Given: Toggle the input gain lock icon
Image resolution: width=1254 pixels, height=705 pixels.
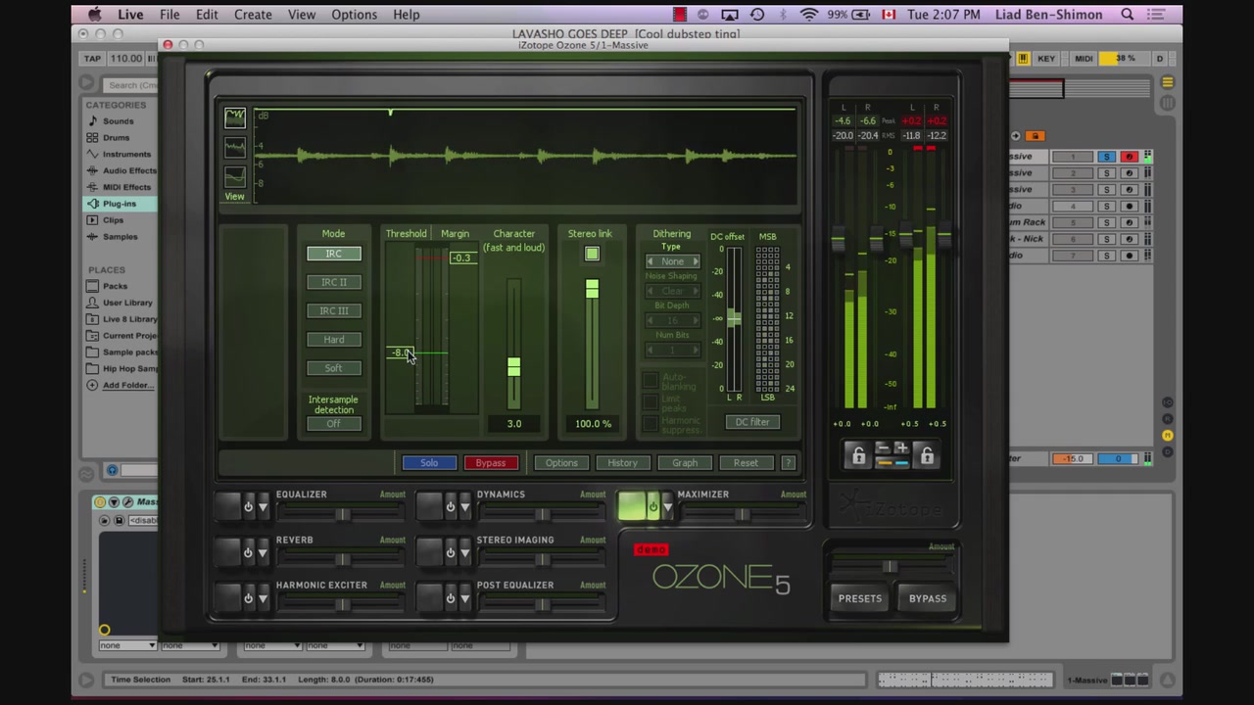Looking at the screenshot, I should (858, 455).
